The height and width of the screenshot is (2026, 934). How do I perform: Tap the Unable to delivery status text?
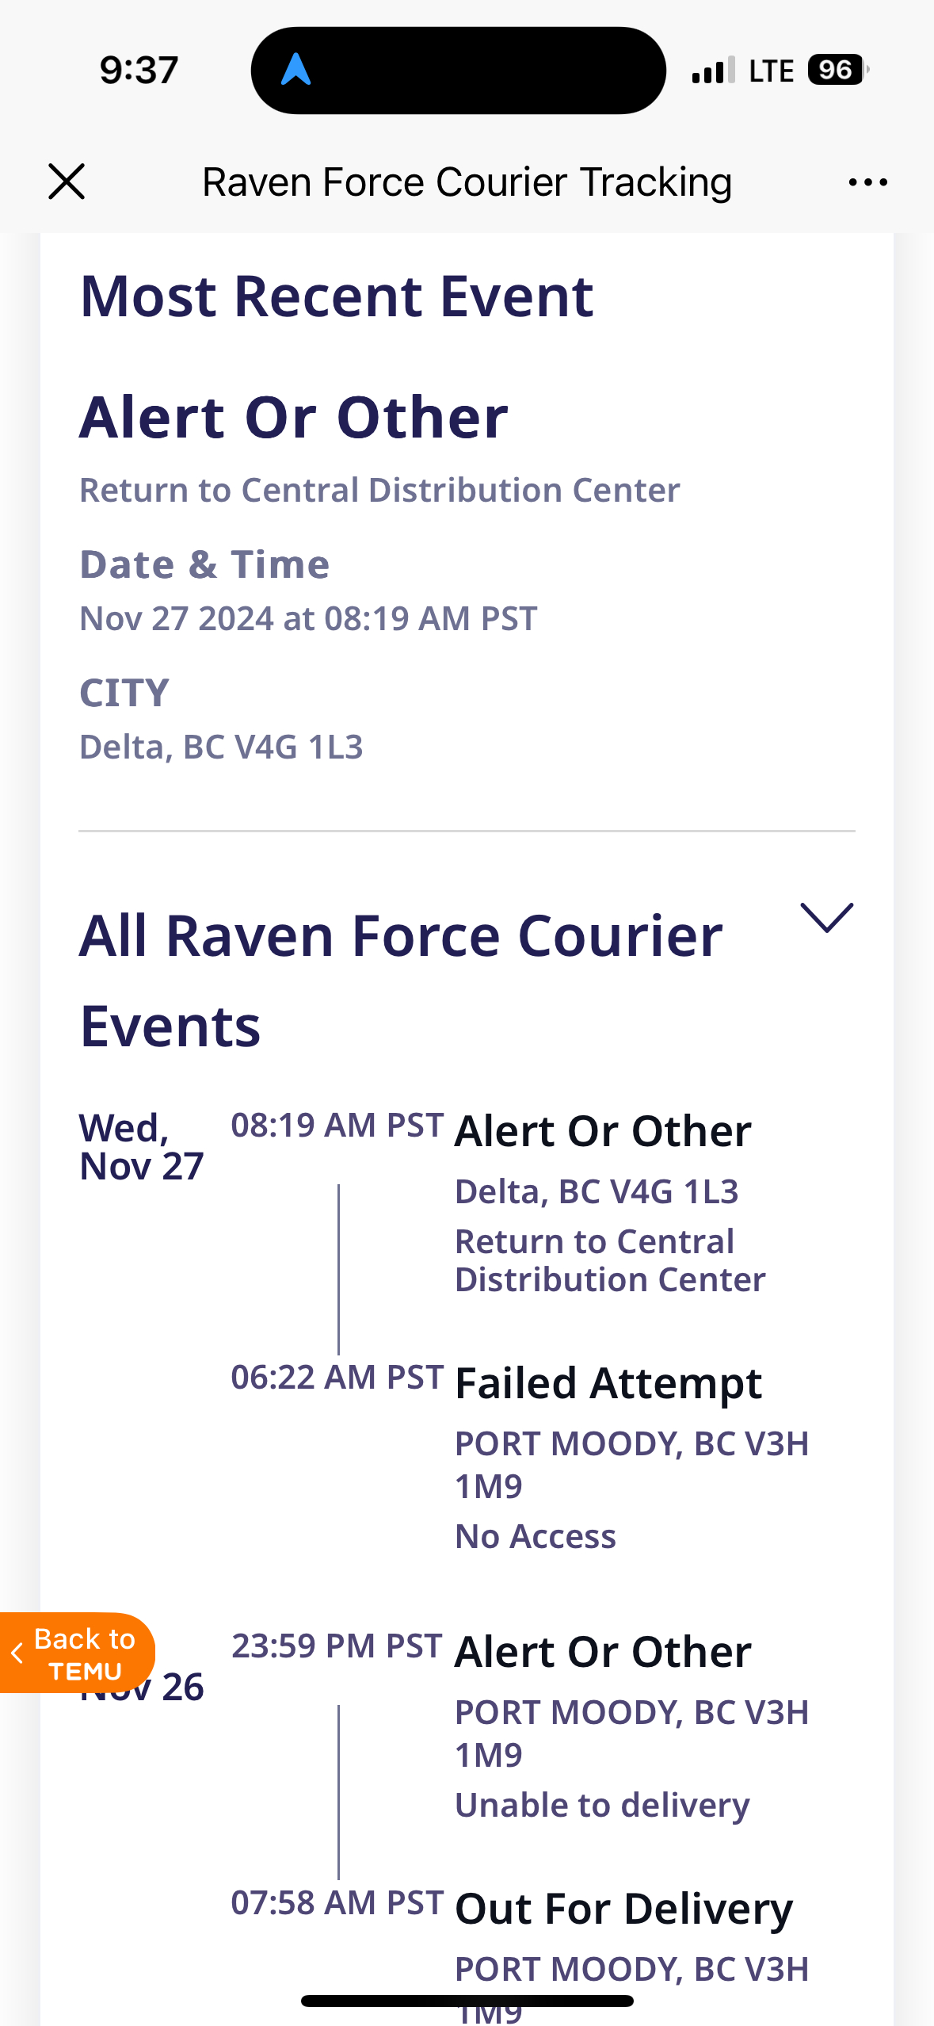[602, 1805]
